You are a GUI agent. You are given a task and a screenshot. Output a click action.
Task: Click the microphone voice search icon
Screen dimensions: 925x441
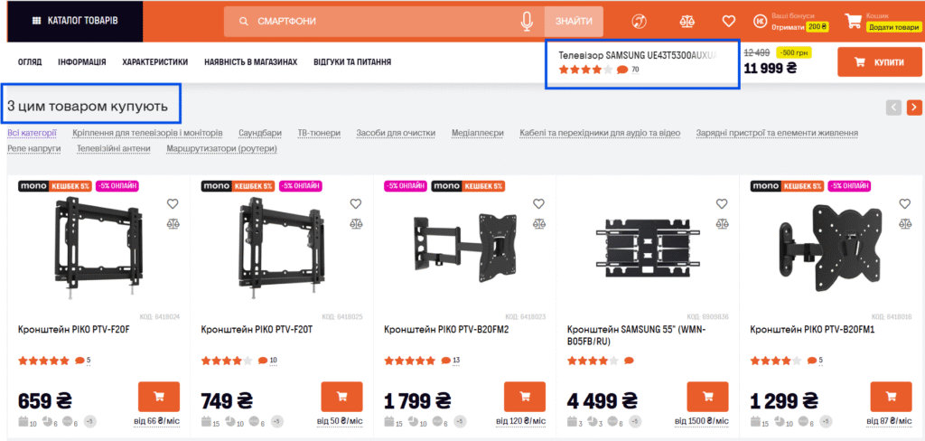[x=528, y=21]
